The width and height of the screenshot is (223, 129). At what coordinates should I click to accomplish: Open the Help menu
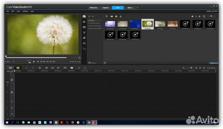pos(32,11)
